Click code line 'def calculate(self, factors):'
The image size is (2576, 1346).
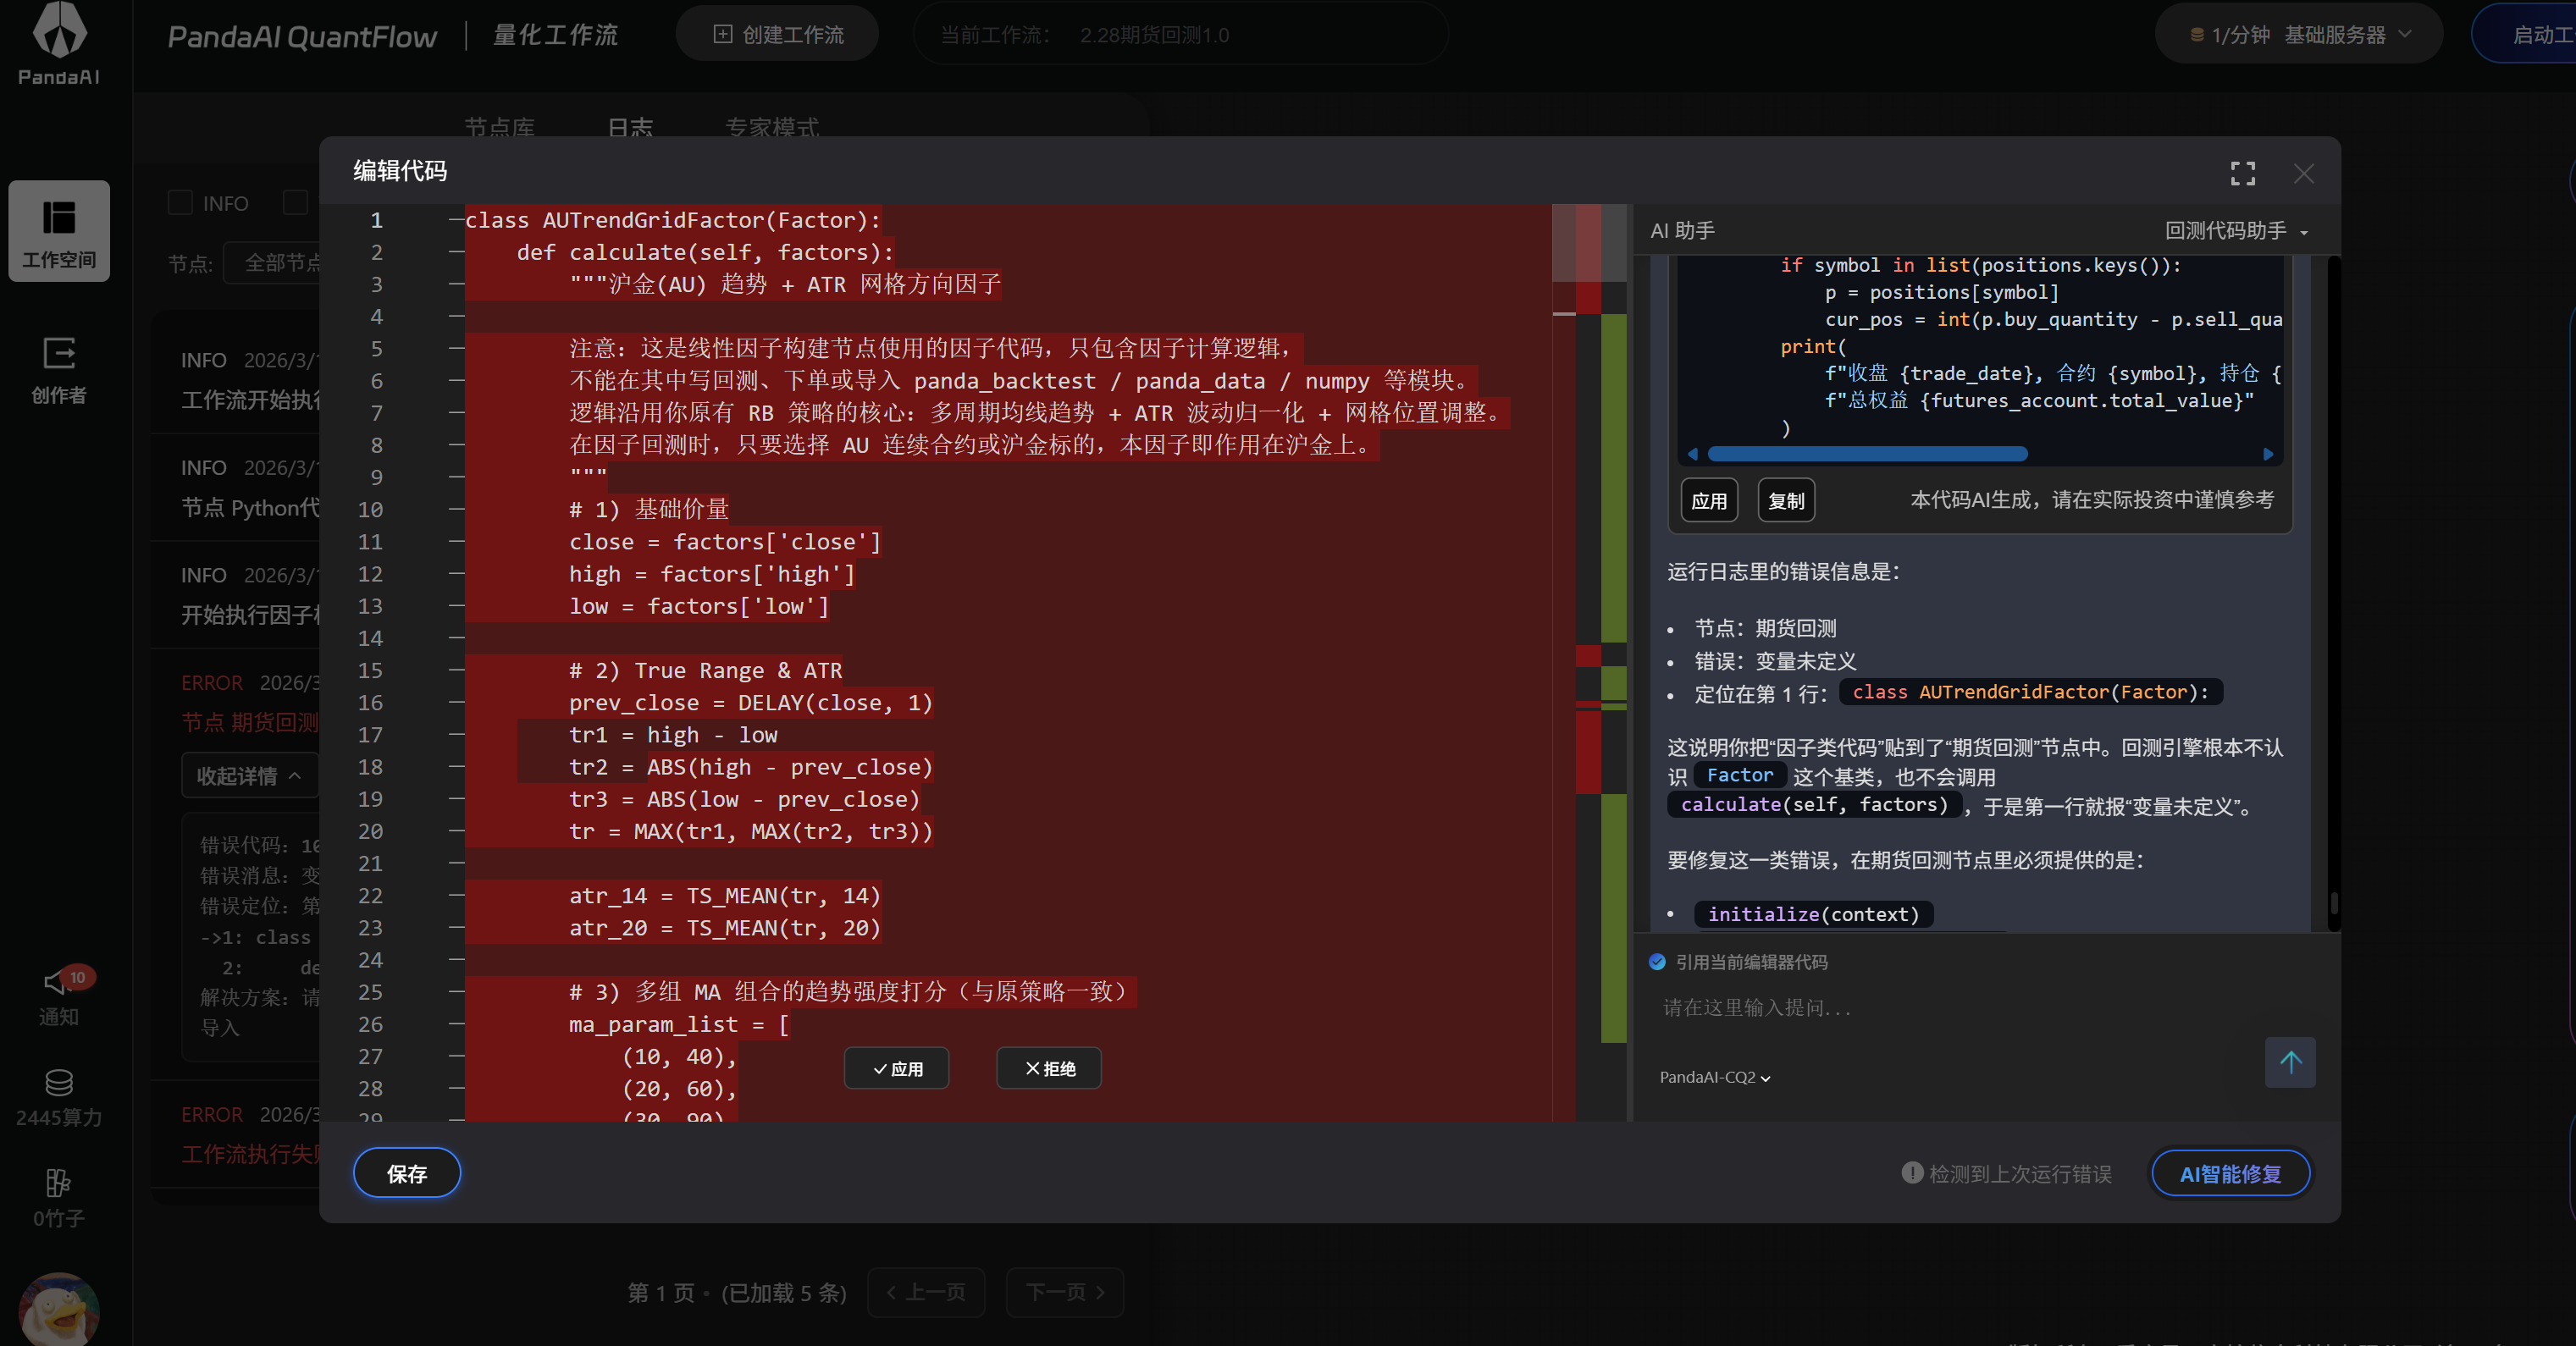tap(705, 252)
